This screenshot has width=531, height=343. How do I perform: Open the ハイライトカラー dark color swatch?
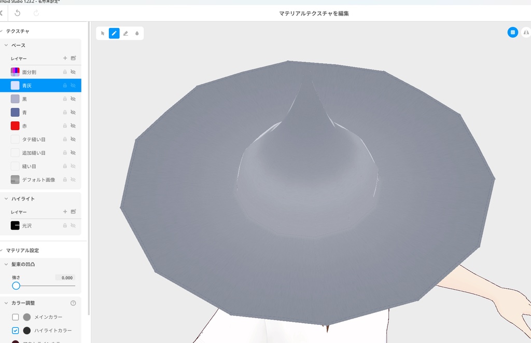point(27,331)
